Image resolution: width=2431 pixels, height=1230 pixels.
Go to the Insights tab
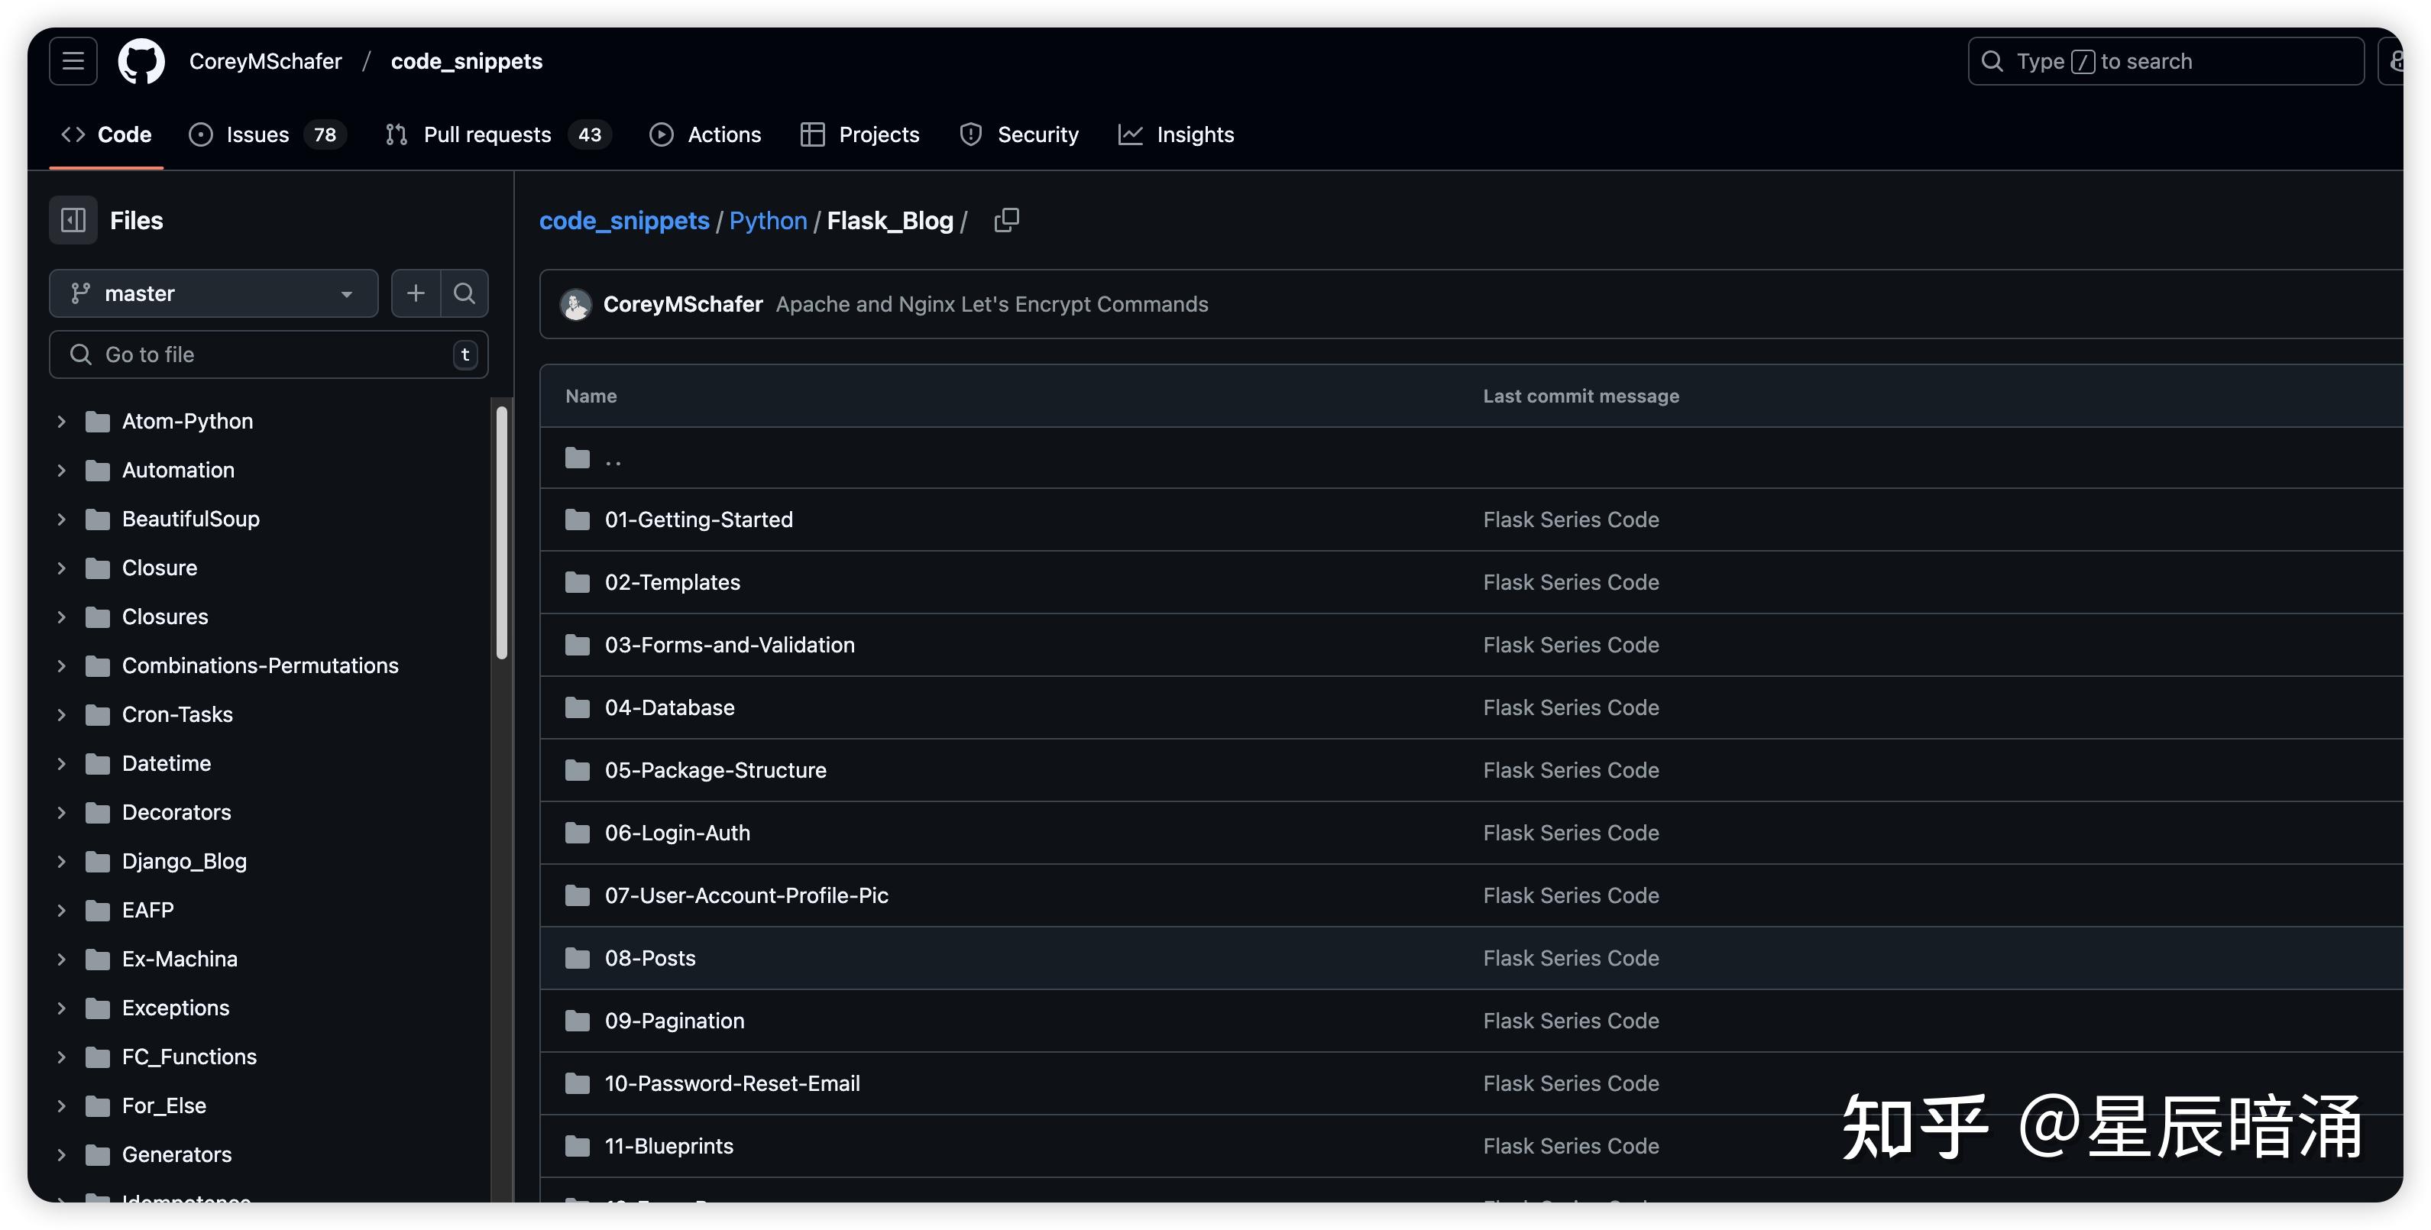[1194, 135]
